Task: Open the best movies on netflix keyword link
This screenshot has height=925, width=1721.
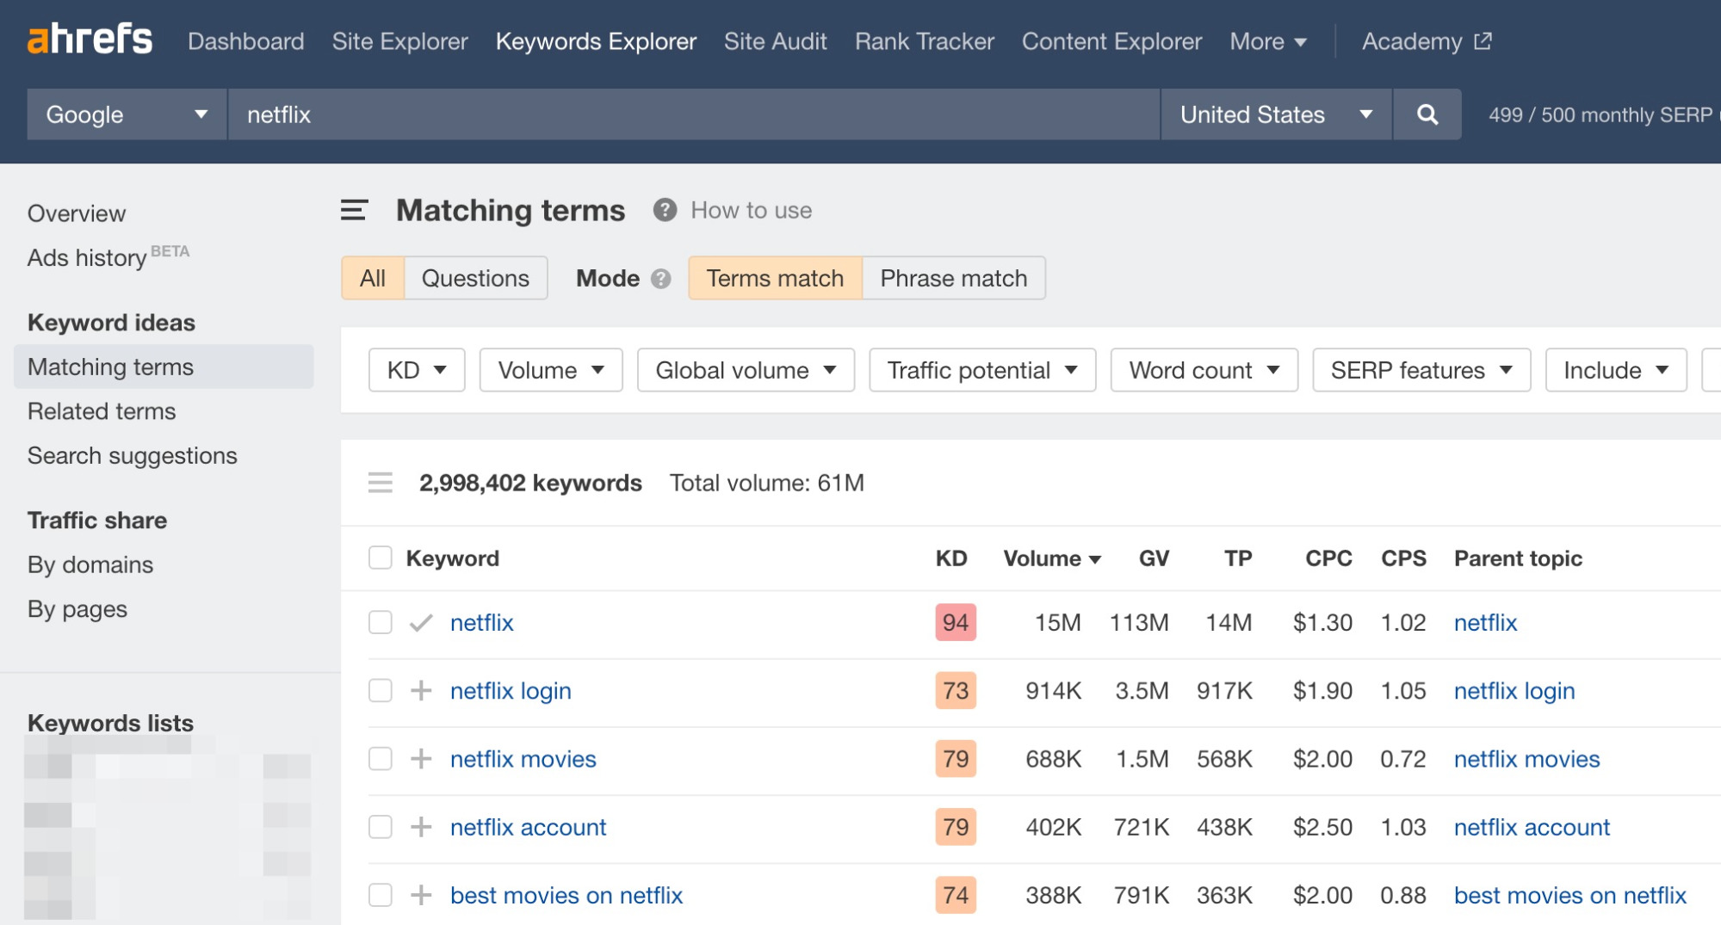Action: [566, 895]
